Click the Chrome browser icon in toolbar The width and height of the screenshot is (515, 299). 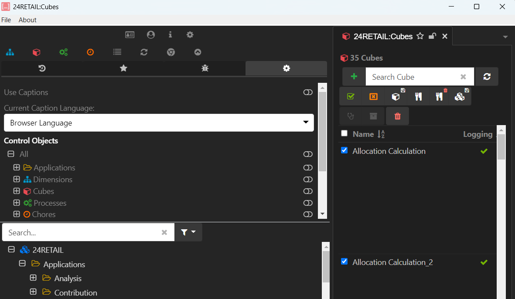[171, 52]
